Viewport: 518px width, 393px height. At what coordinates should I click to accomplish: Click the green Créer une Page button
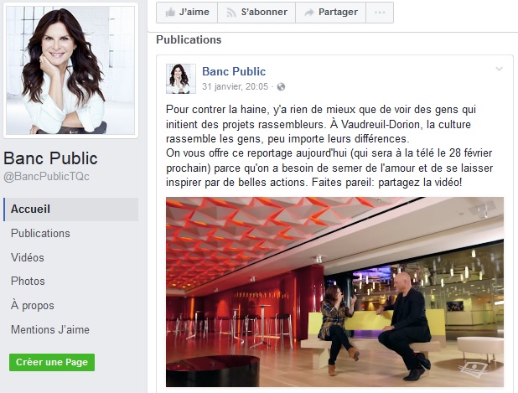[52, 362]
